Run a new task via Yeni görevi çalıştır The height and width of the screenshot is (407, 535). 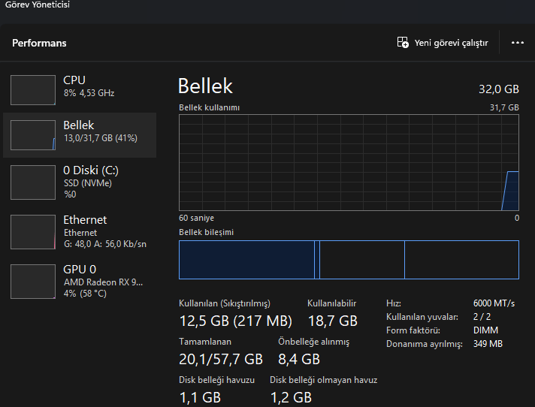click(x=443, y=43)
